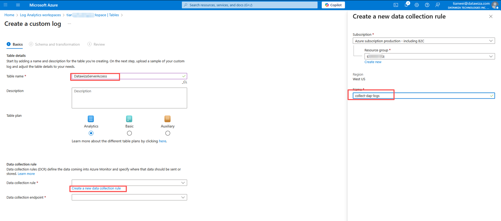The width and height of the screenshot is (501, 221).
Task: Click into the Description text area
Action: coord(129,98)
